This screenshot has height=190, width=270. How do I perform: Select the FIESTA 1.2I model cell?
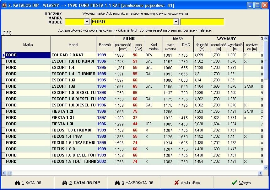(x=73, y=111)
